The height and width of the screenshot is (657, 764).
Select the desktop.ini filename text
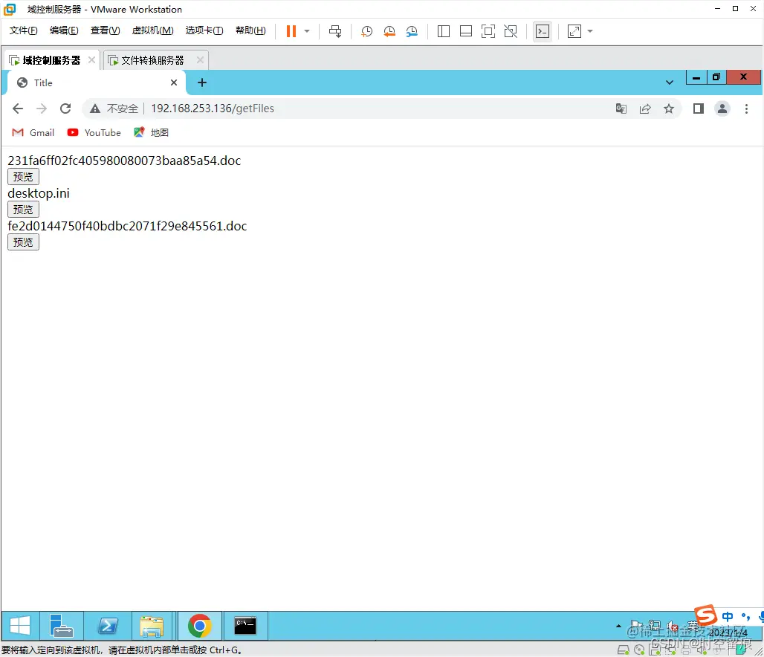pyautogui.click(x=39, y=193)
